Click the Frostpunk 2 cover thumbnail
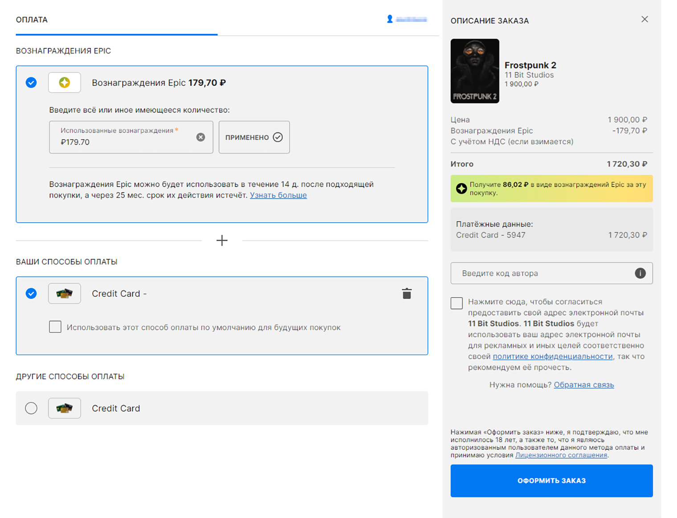Image resolution: width=677 pixels, height=518 pixels. pos(475,71)
